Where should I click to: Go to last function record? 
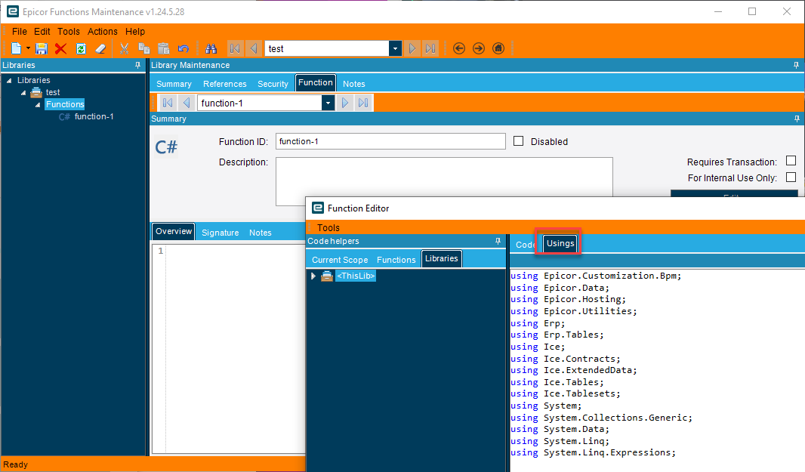point(363,103)
